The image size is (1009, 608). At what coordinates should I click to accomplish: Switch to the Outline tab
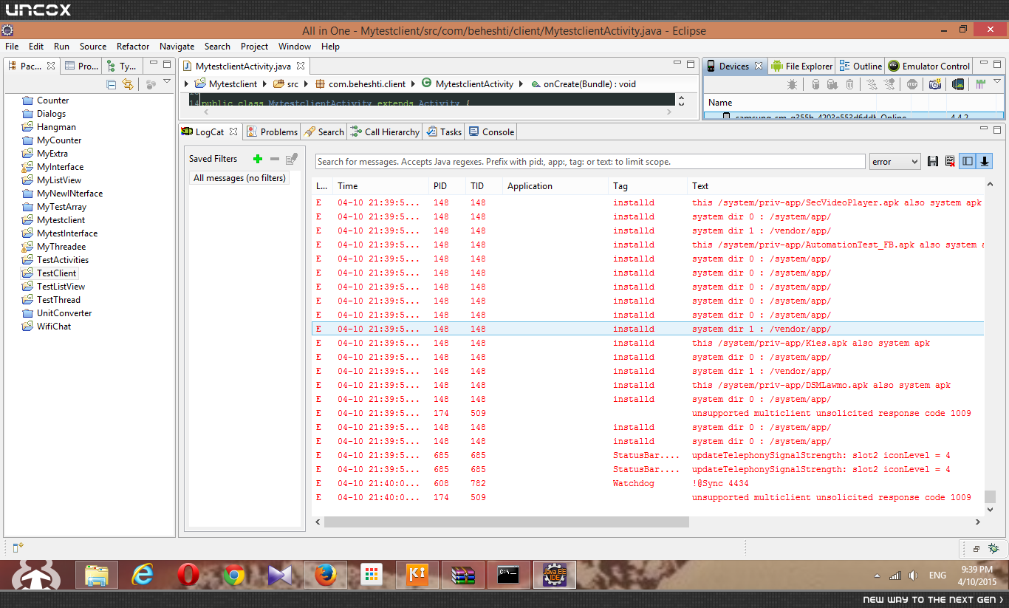point(861,66)
